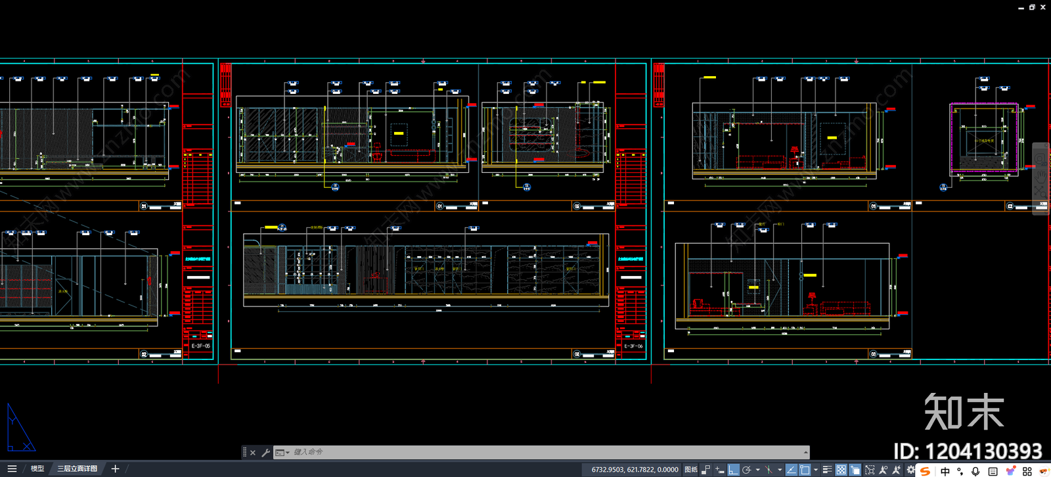Click the IME microphone voice input
The width and height of the screenshot is (1051, 477).
click(x=975, y=471)
